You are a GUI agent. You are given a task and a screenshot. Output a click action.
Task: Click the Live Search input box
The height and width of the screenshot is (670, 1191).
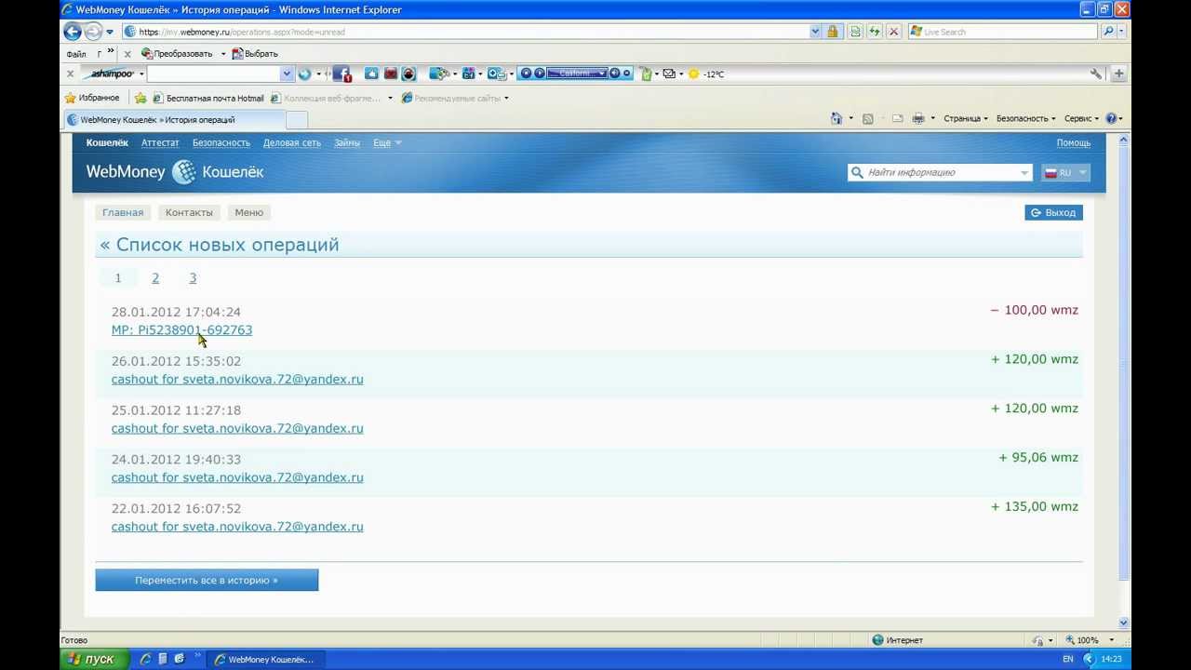tap(1003, 32)
